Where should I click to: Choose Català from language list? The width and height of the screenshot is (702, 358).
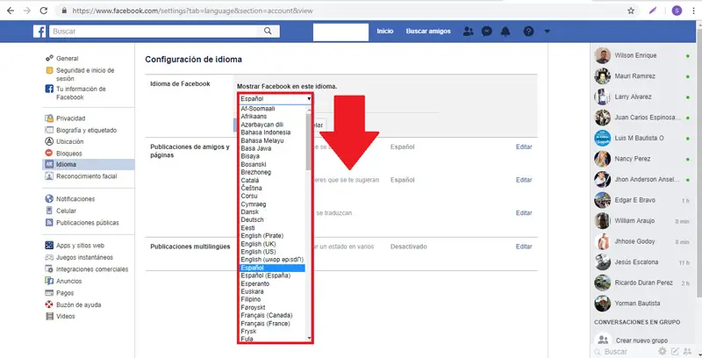[249, 180]
